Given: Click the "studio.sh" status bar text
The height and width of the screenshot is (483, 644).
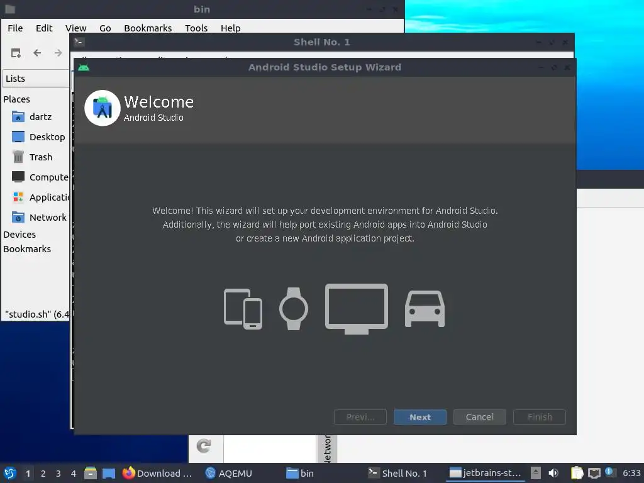Looking at the screenshot, I should tap(37, 314).
